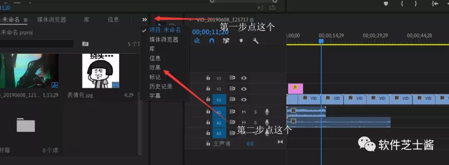449x165 pixels.
Task: Click the » overflow panels chevron
Action: [x=144, y=20]
